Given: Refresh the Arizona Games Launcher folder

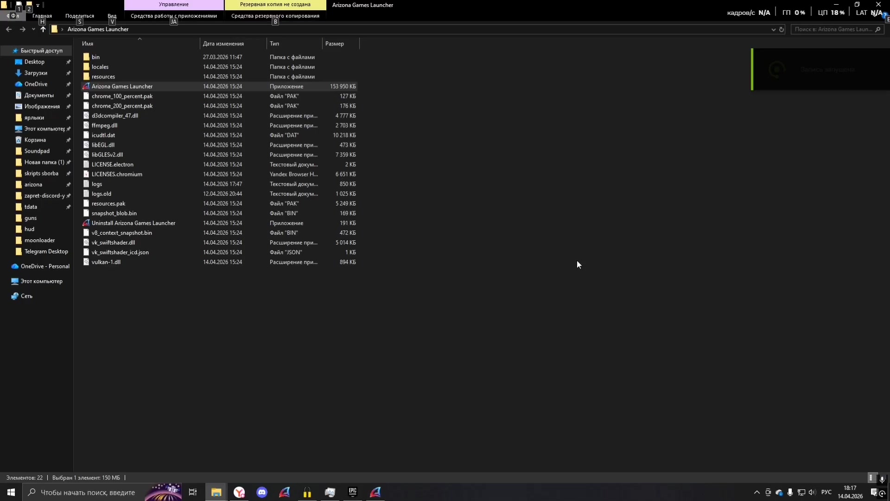Looking at the screenshot, I should click(x=782, y=29).
